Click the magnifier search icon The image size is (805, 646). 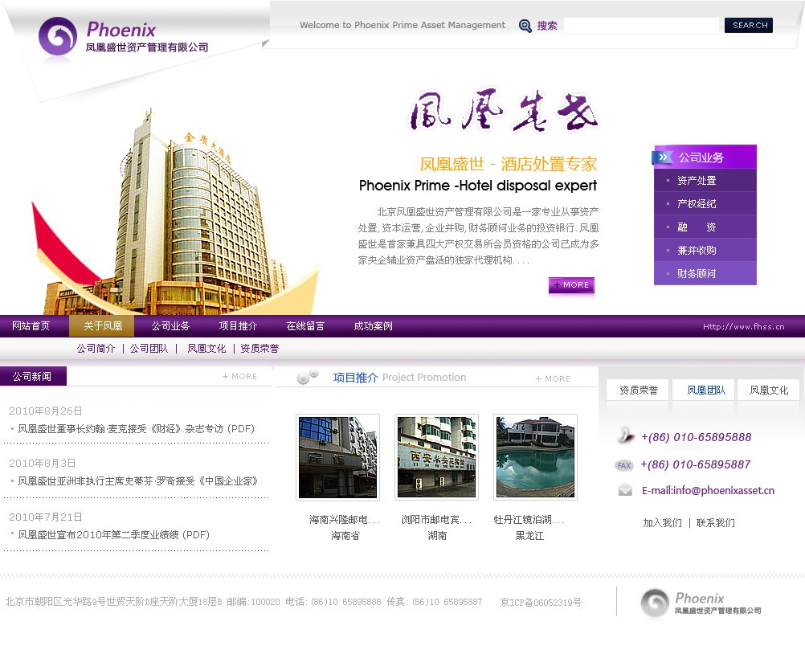click(525, 26)
